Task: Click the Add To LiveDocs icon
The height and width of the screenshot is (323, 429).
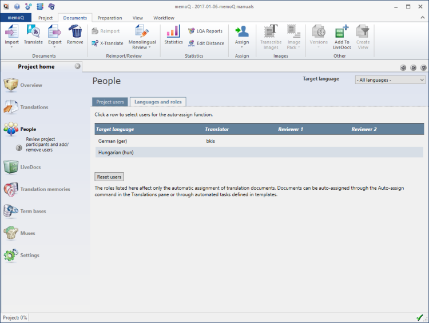Action: tap(342, 32)
